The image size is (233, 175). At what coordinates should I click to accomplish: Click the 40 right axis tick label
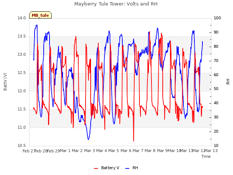(216, 103)
